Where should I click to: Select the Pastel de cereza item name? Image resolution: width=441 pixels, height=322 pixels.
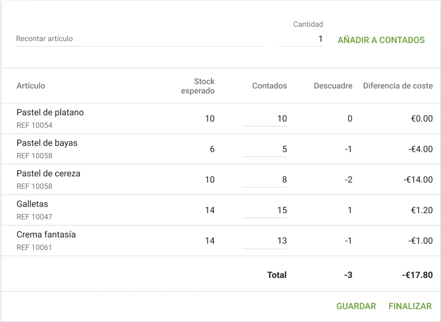tap(48, 174)
